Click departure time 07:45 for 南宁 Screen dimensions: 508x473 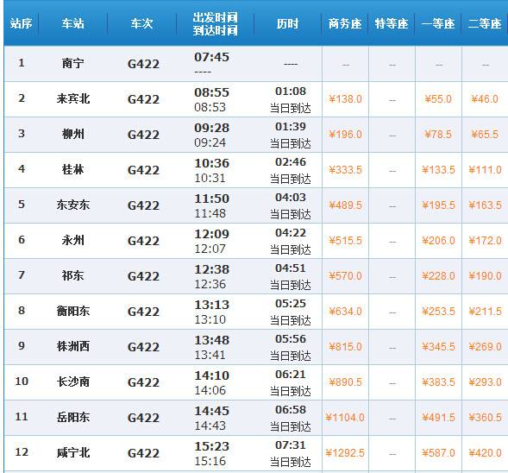pyautogui.click(x=211, y=57)
